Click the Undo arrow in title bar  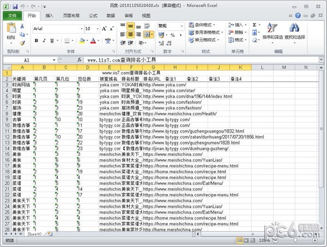tap(22, 6)
